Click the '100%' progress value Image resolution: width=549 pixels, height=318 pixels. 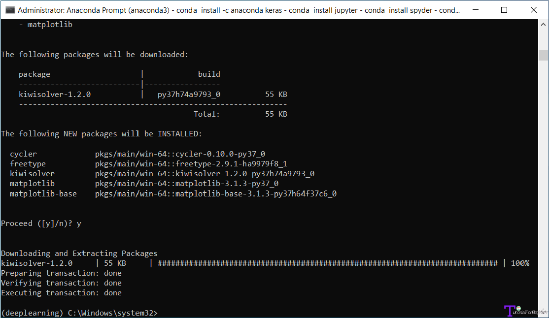pyautogui.click(x=520, y=263)
